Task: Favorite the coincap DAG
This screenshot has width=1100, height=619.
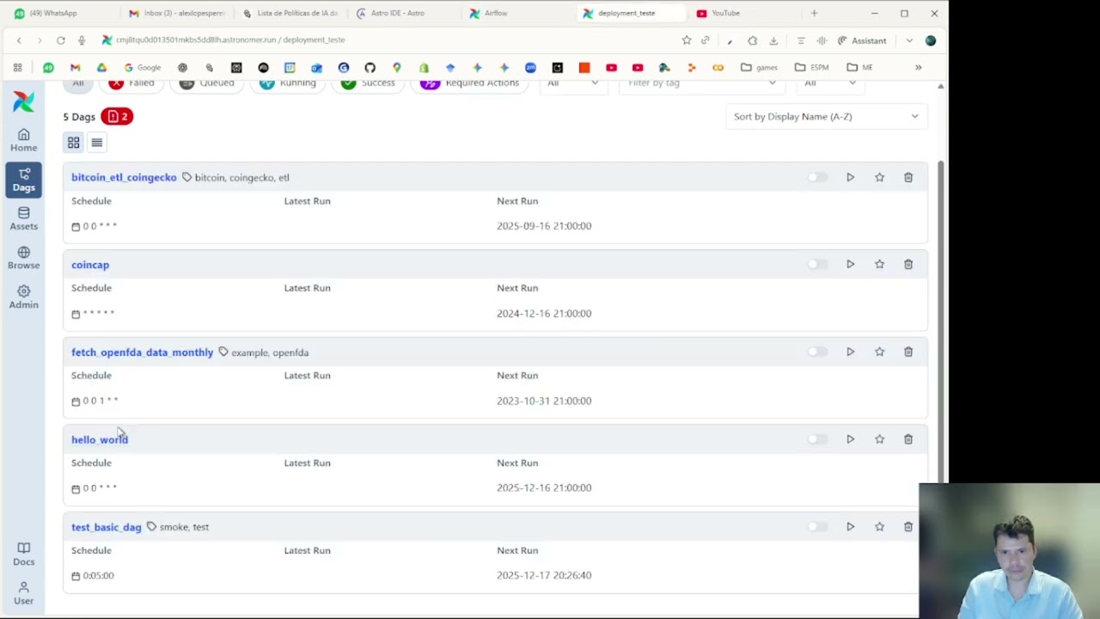Action: point(879,264)
